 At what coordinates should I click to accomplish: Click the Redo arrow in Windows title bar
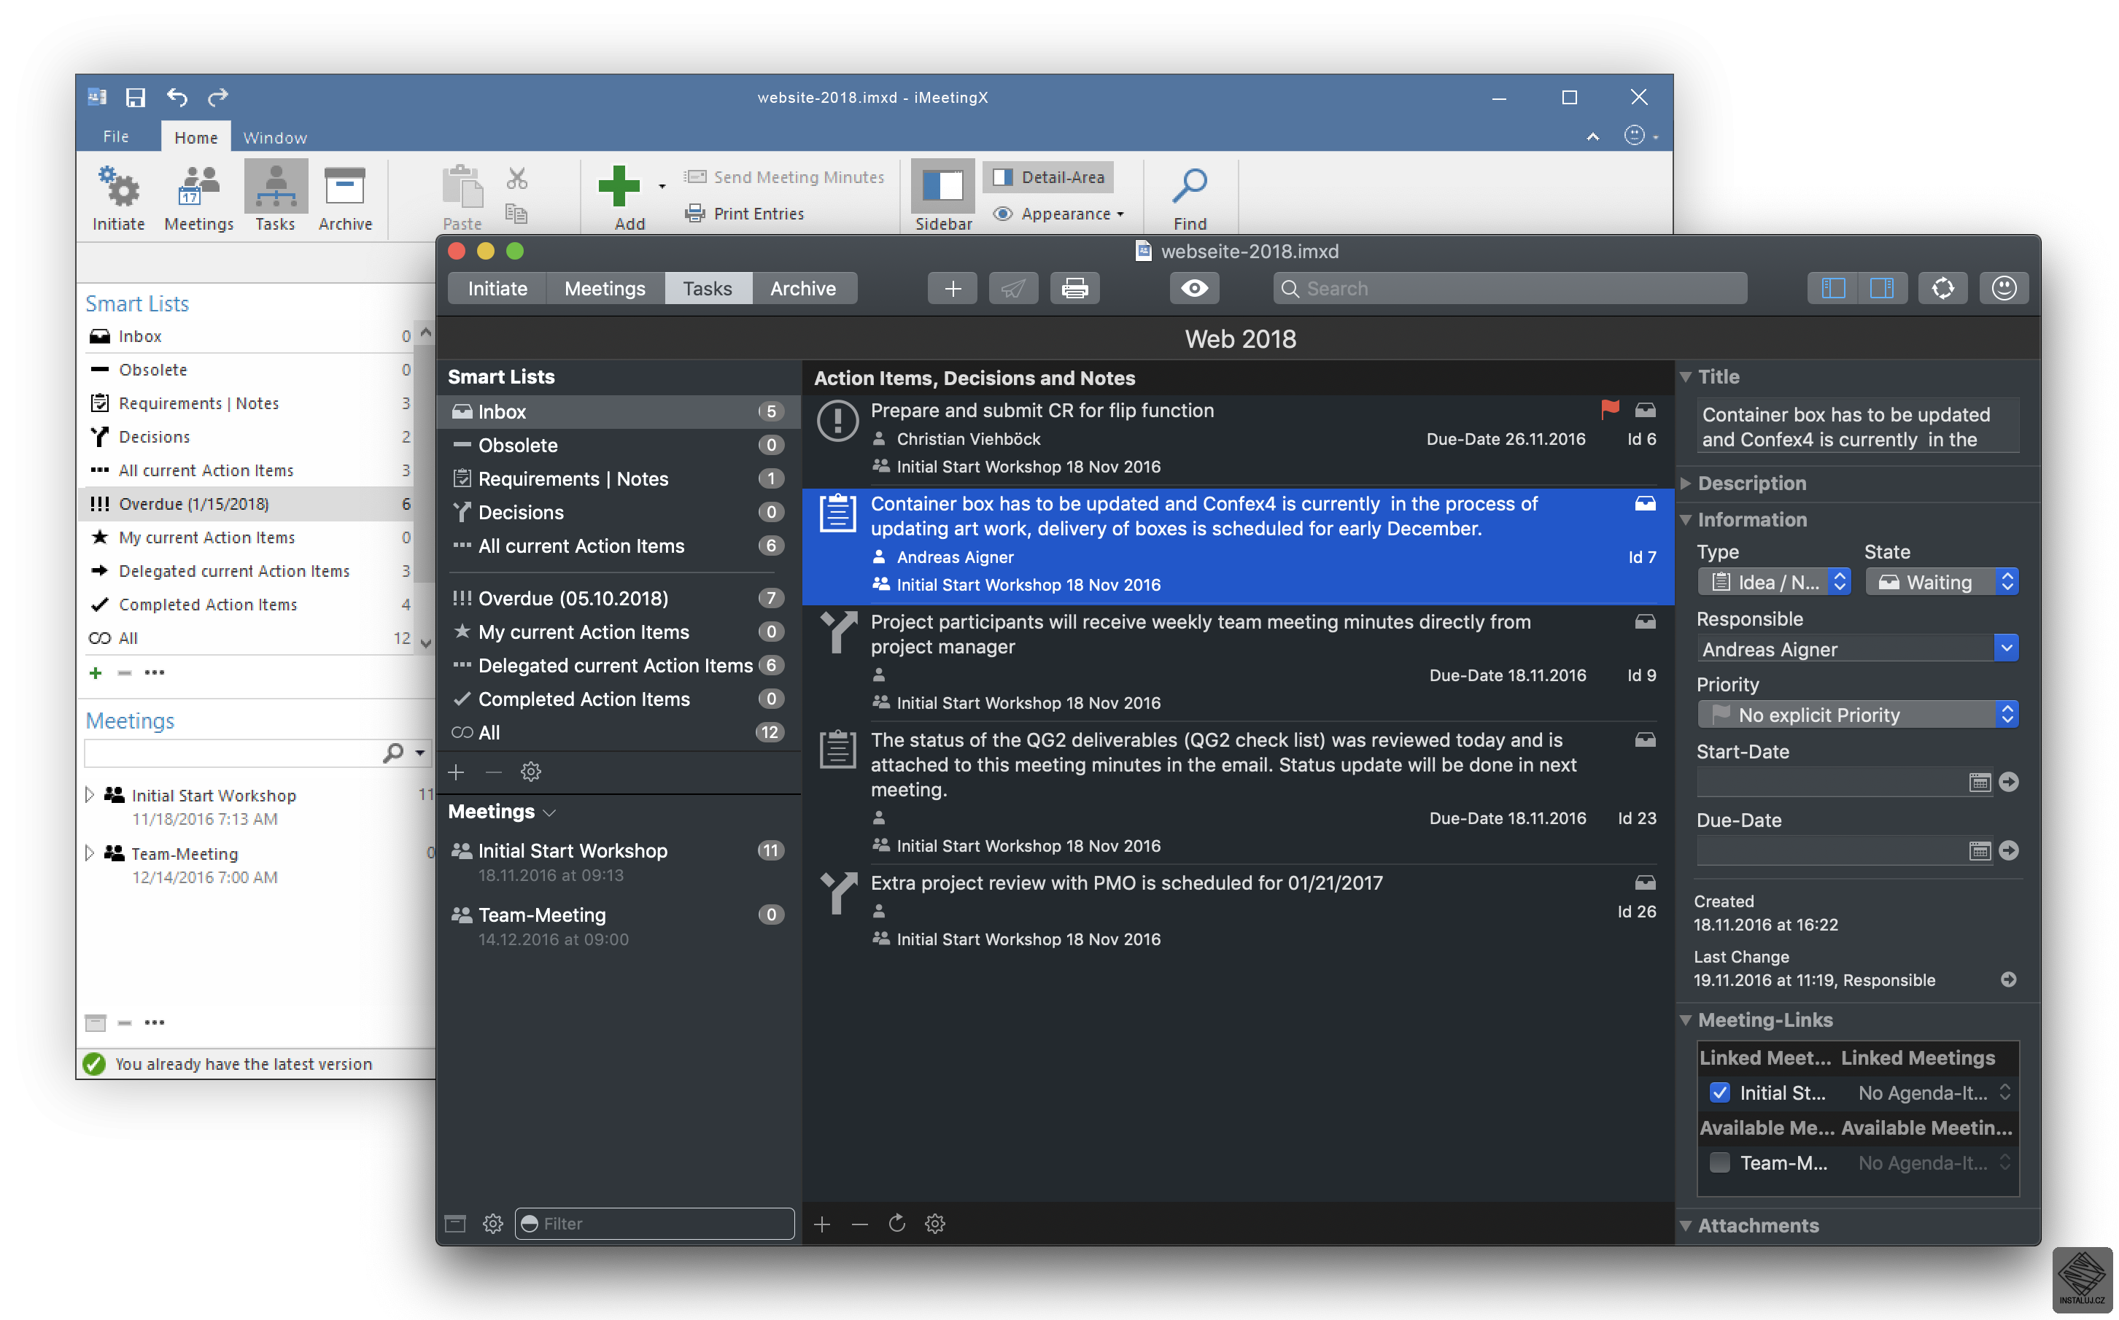(x=217, y=97)
